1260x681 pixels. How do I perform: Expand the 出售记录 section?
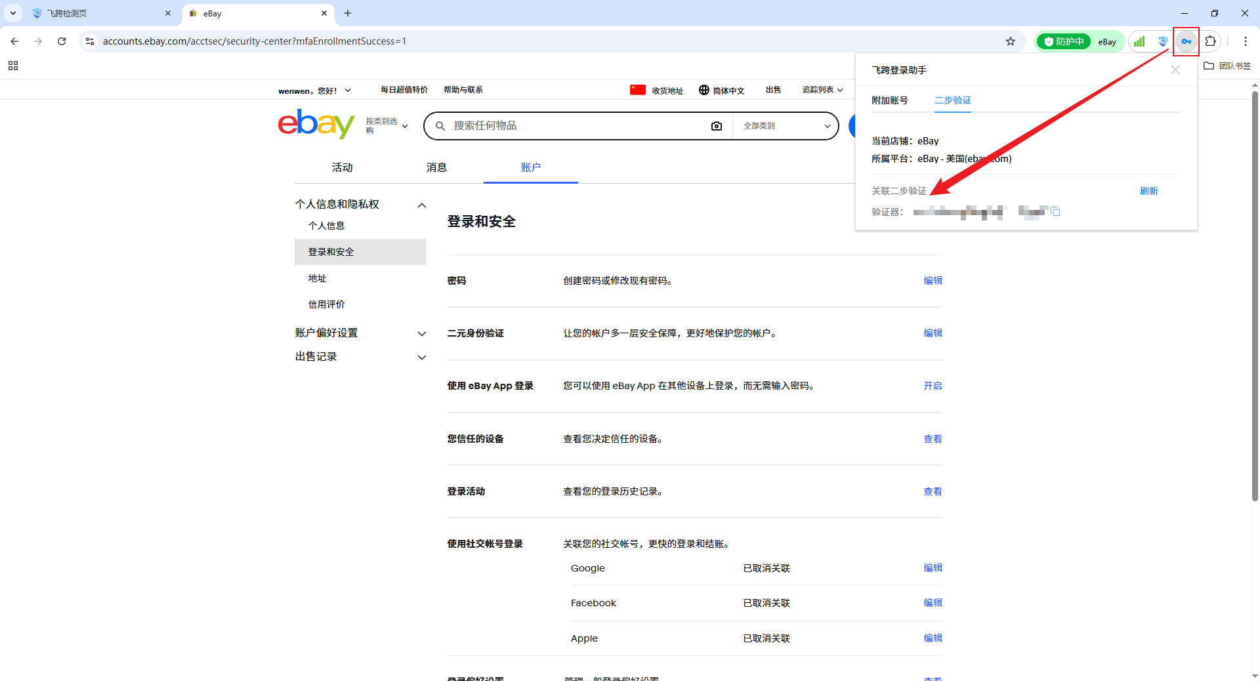pos(360,357)
